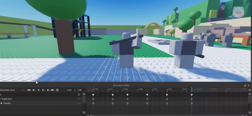Add a new track with the plus icon
Screen dimensions: 252x116
coord(79,95)
